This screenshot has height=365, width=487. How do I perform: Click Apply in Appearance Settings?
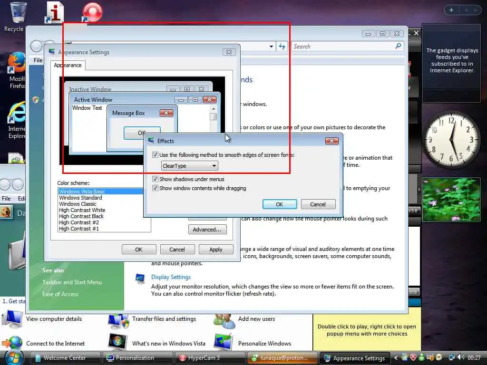[216, 249]
